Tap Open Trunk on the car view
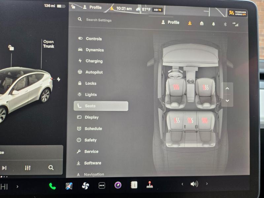 (48, 44)
